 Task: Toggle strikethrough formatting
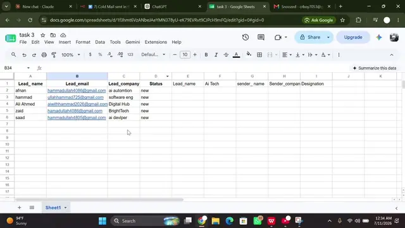[x=226, y=55]
